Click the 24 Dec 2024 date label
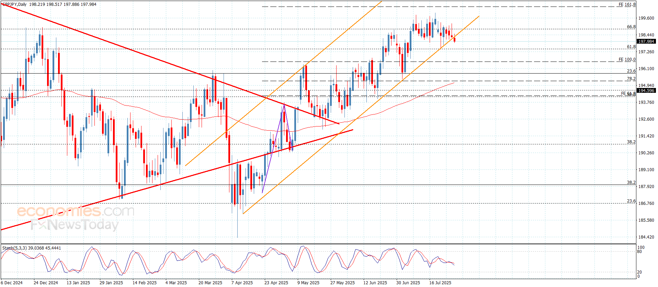The image size is (658, 287). (46, 283)
